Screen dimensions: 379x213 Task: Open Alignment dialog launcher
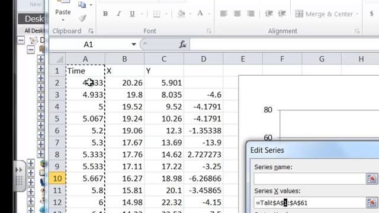[357, 31]
